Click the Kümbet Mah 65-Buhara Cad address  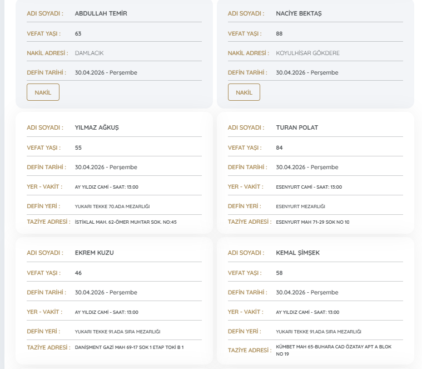[x=333, y=350]
